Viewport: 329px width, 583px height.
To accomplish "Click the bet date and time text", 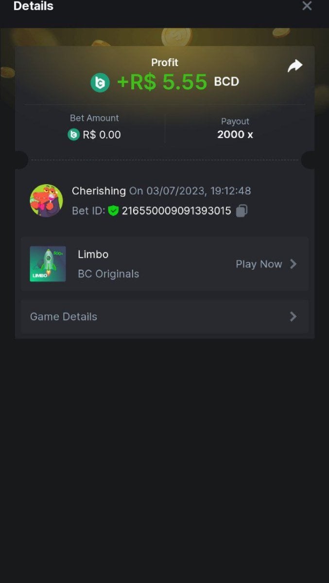I will 190,191.
